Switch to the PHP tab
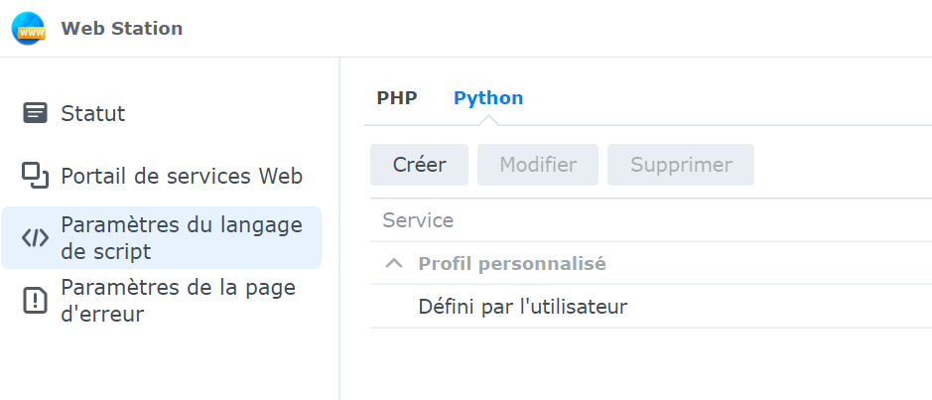Viewport: 932px width, 400px height. (x=397, y=98)
